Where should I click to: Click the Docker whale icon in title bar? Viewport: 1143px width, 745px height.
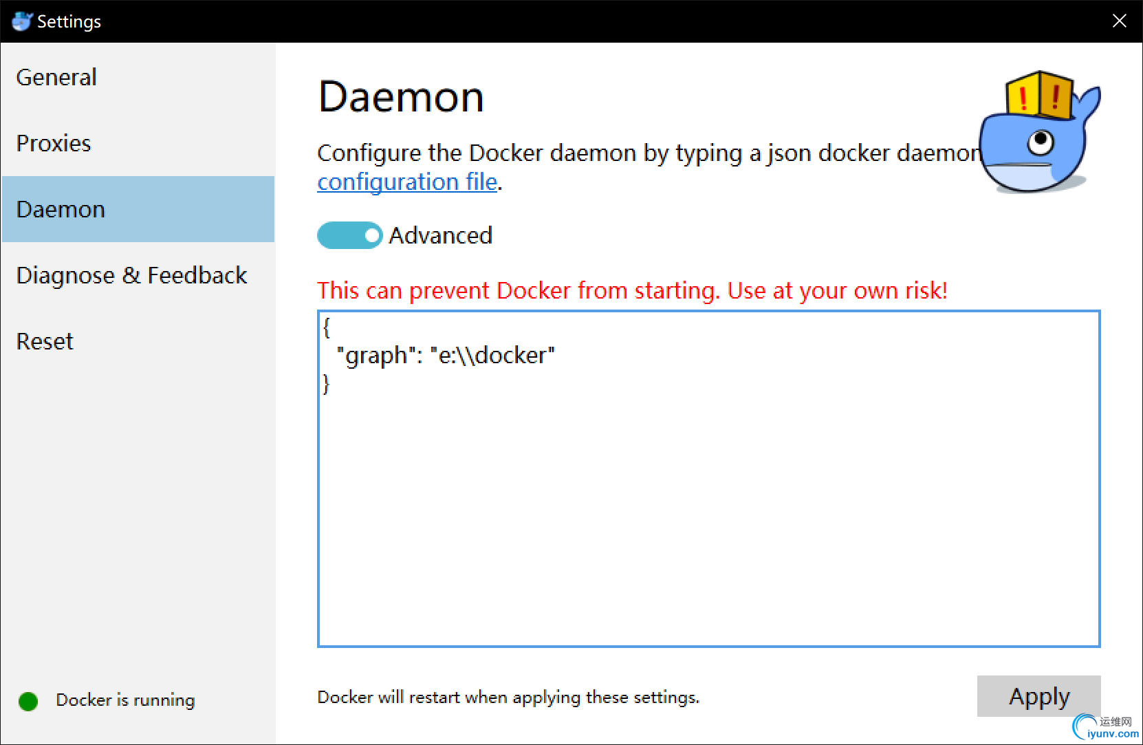(x=22, y=21)
